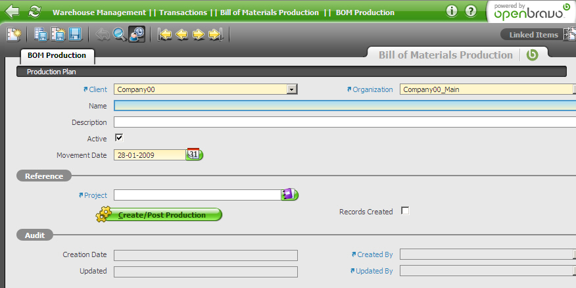Viewport: 576px width, 288px height.
Task: Click the Updated date field
Action: click(x=206, y=272)
